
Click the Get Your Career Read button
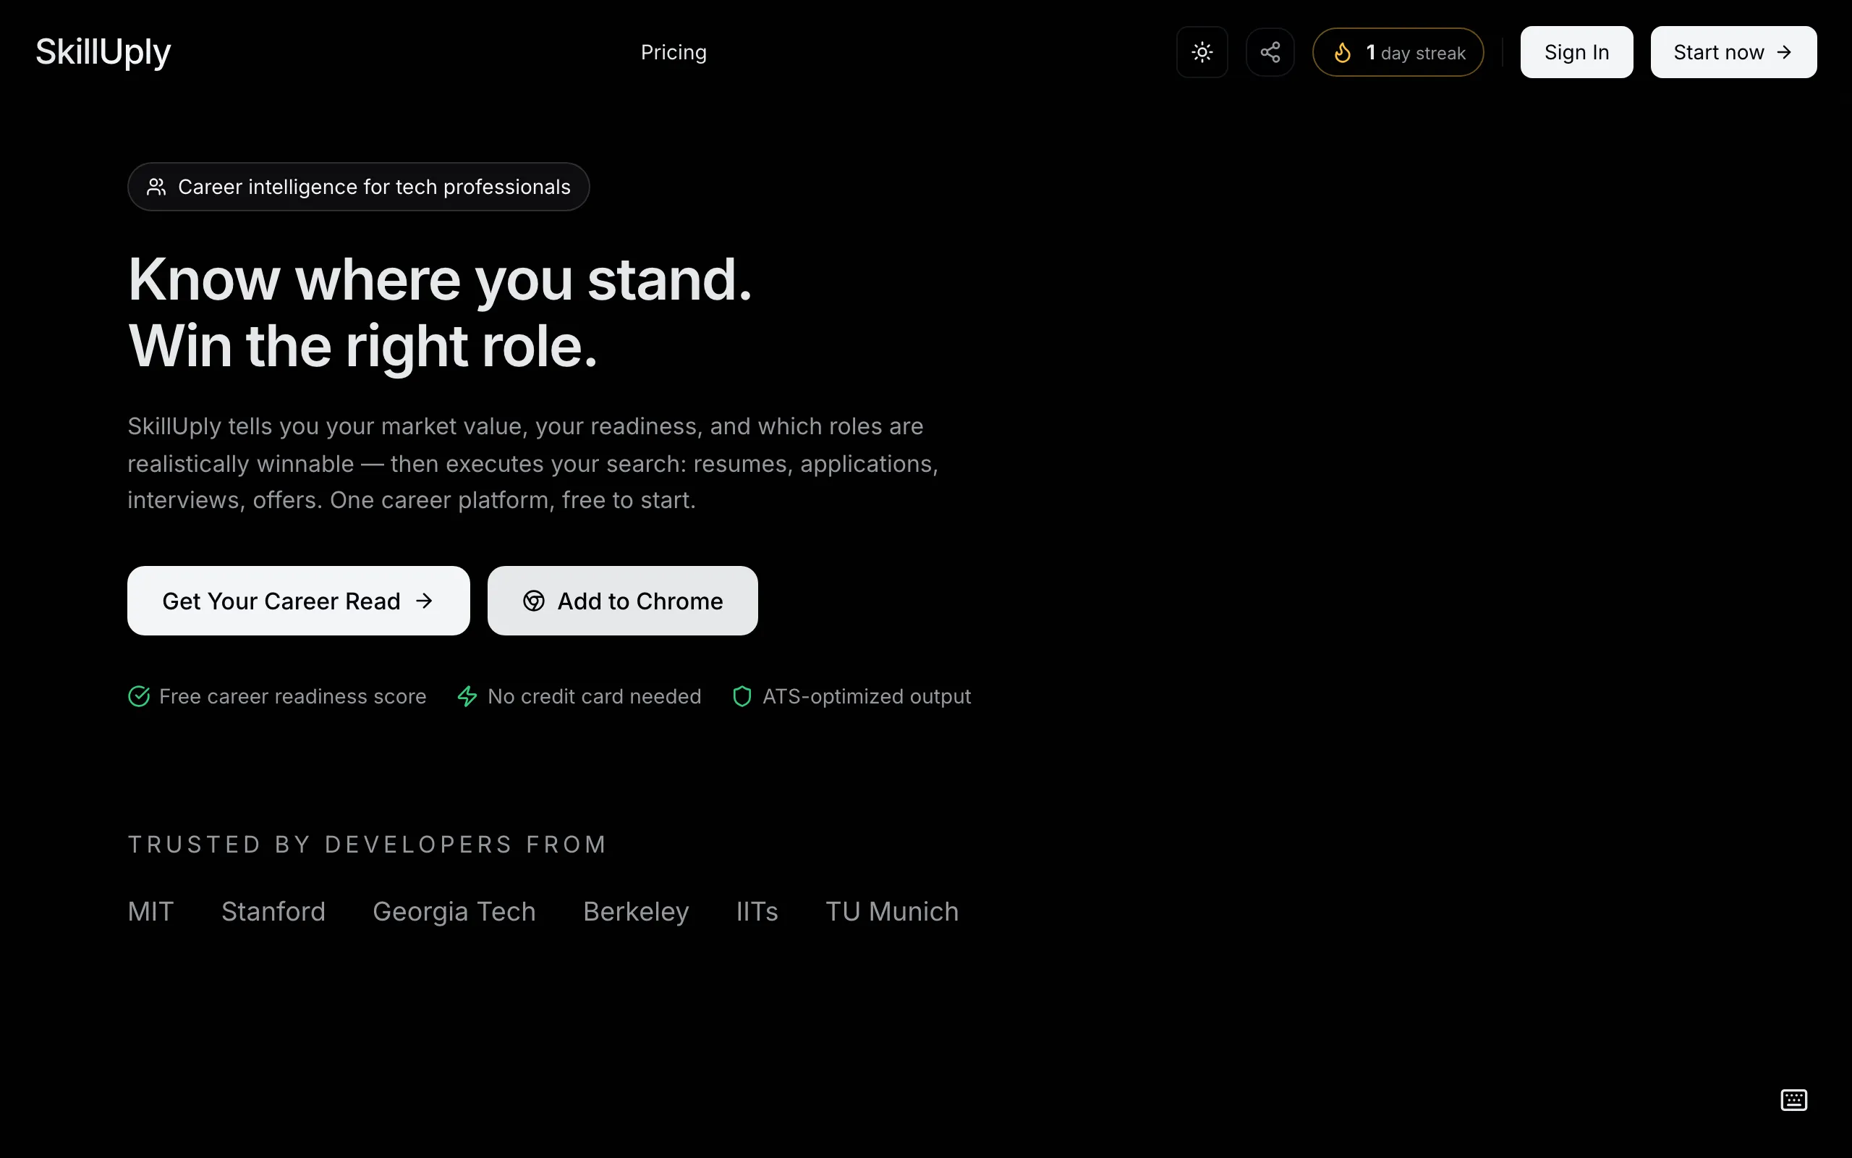point(299,601)
